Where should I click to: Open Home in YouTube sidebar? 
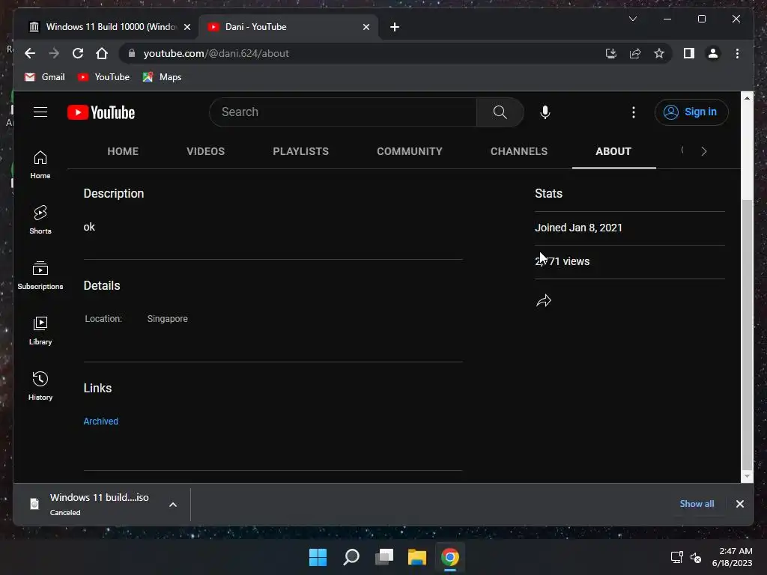(x=40, y=165)
